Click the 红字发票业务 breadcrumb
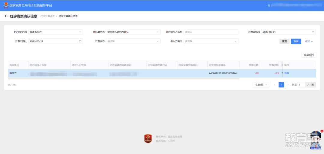Screen dimensions: 324x154 pos(47,16)
